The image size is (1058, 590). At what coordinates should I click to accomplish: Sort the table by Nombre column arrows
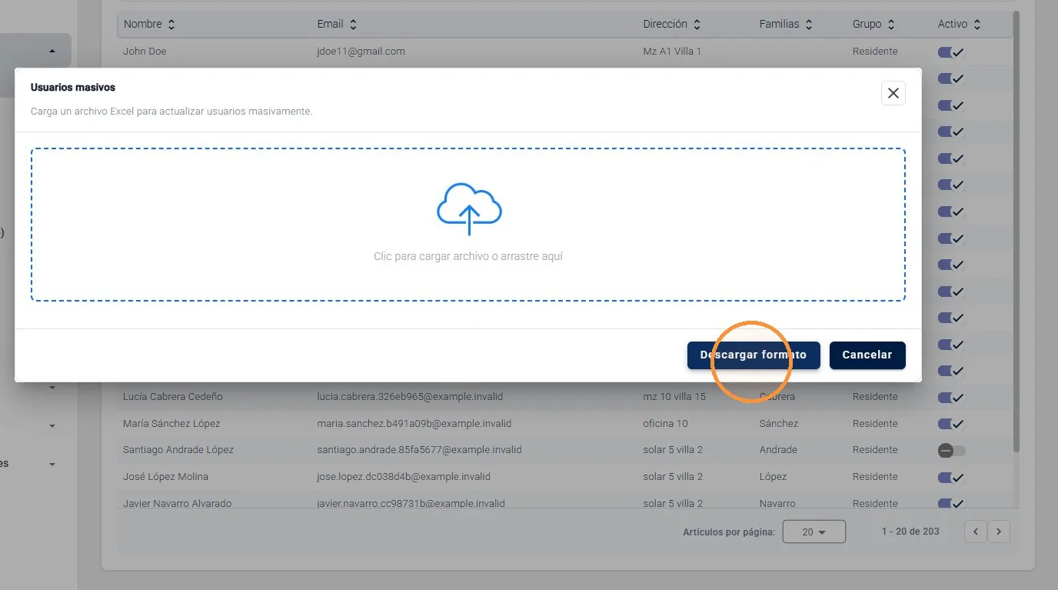coord(171,25)
